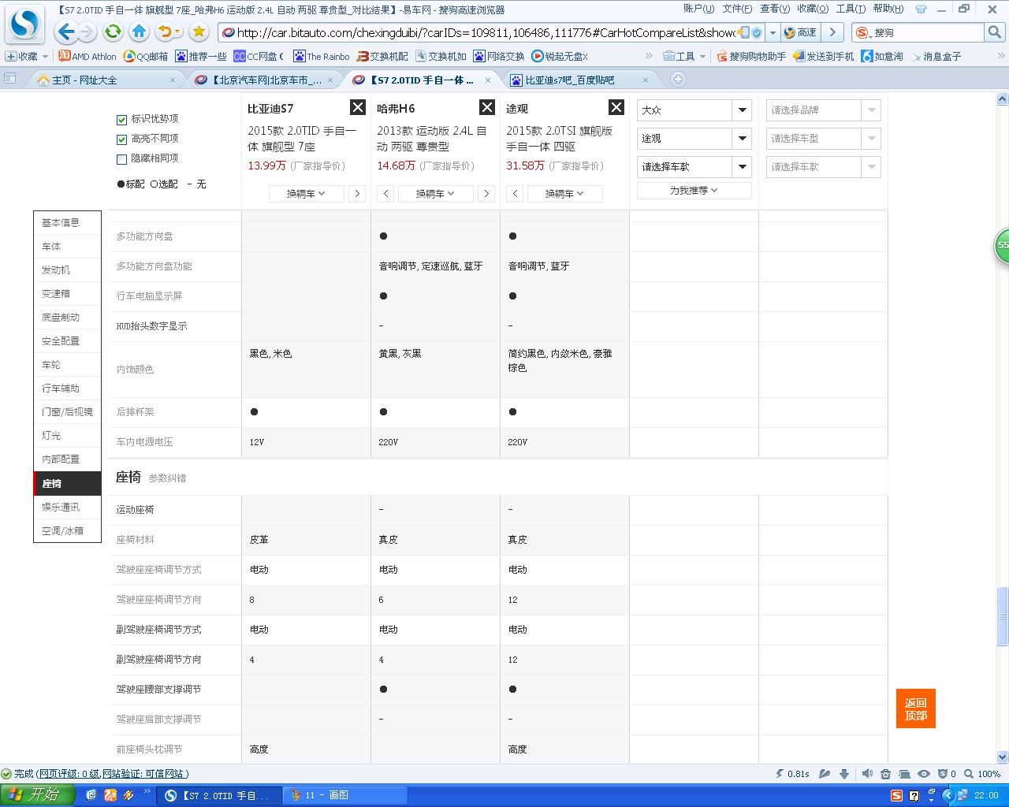Move 途观 column left with arrow
1009x807 pixels.
[x=515, y=194]
